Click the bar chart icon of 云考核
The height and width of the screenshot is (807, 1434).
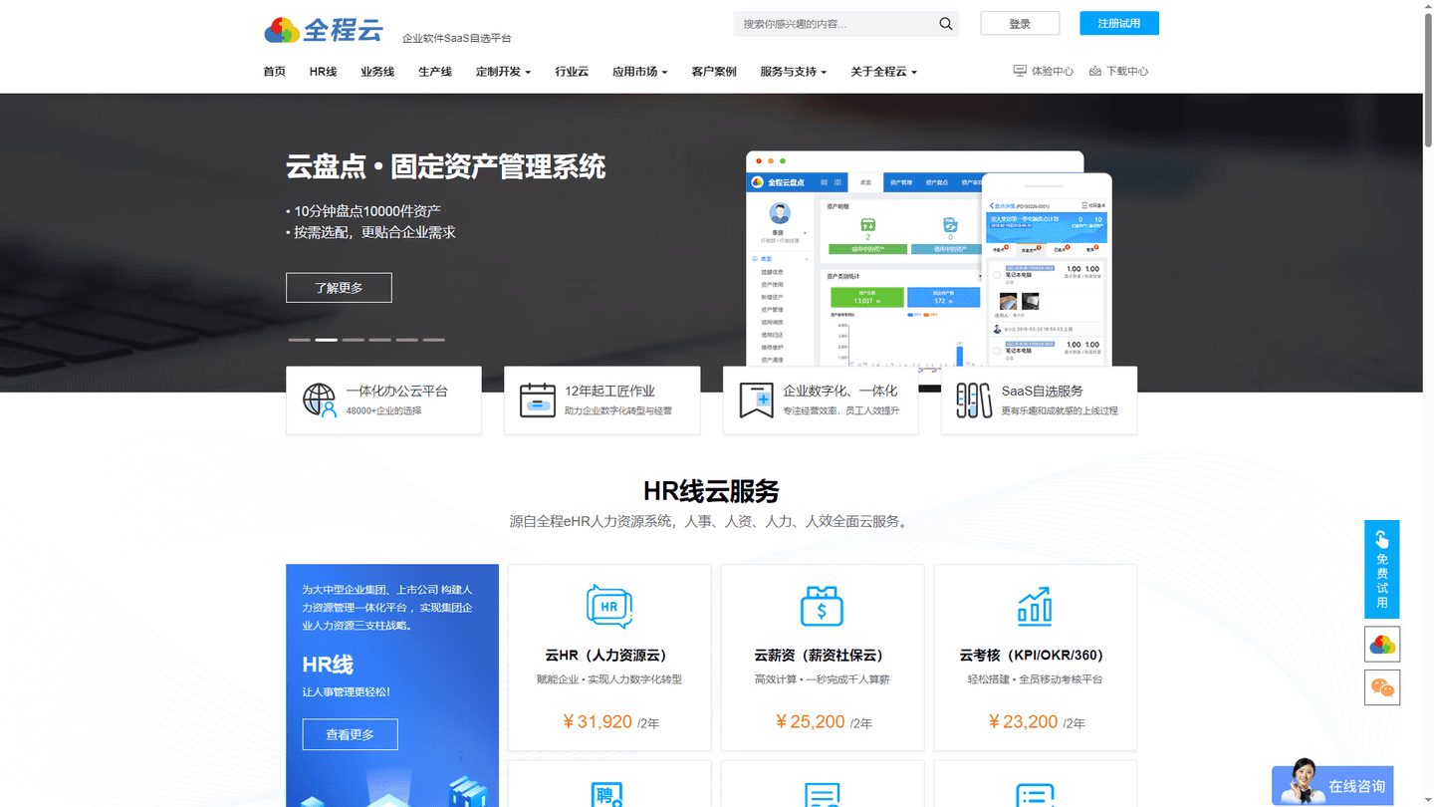[x=1035, y=606]
